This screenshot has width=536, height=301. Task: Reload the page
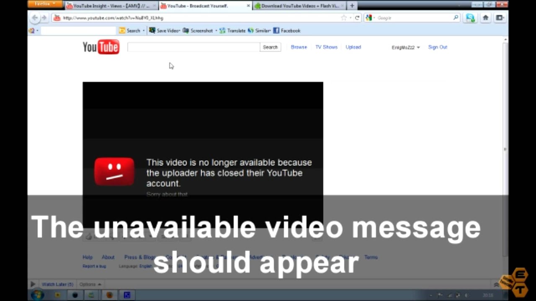[x=357, y=18]
